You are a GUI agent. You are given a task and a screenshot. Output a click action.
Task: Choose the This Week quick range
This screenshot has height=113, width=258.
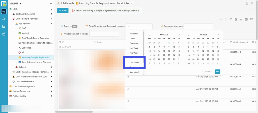point(133,53)
